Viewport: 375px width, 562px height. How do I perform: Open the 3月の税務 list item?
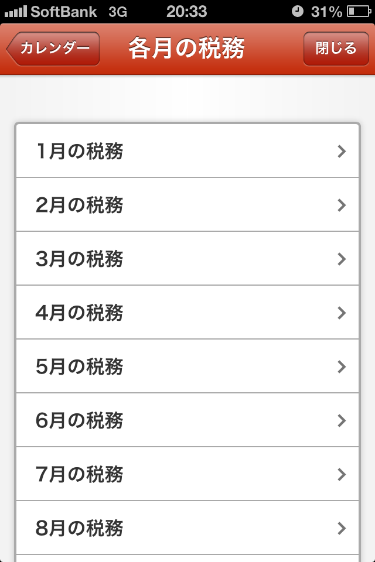tap(80, 259)
